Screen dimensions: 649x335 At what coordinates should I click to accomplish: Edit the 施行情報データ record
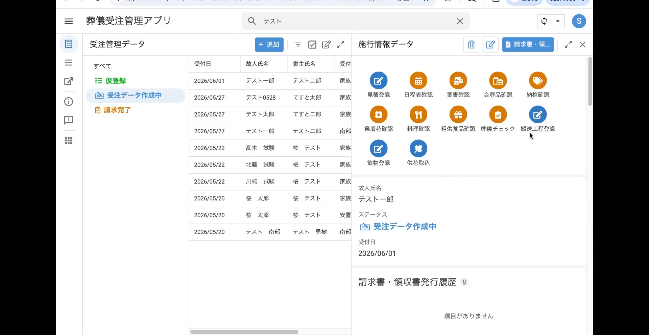490,45
